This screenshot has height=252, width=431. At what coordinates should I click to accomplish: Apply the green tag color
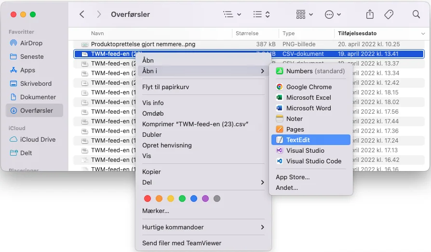(182, 199)
